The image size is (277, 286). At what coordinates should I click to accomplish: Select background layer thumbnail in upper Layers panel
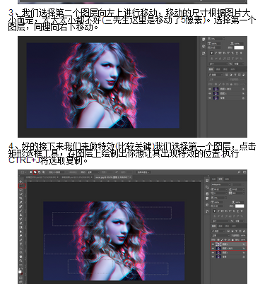coord(216,98)
